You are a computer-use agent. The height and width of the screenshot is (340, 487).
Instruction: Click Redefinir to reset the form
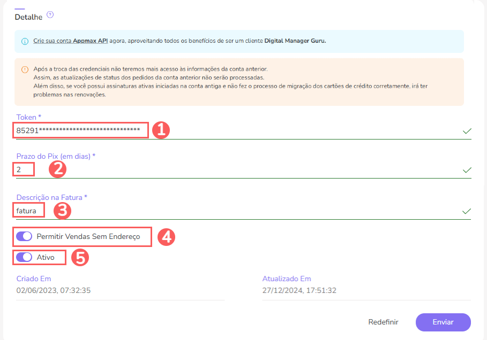click(x=383, y=322)
